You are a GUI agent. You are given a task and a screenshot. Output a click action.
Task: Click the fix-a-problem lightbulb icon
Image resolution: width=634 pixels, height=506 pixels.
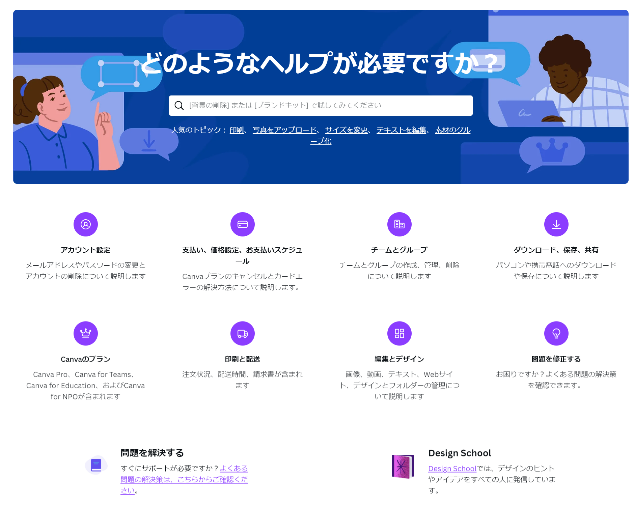click(556, 333)
